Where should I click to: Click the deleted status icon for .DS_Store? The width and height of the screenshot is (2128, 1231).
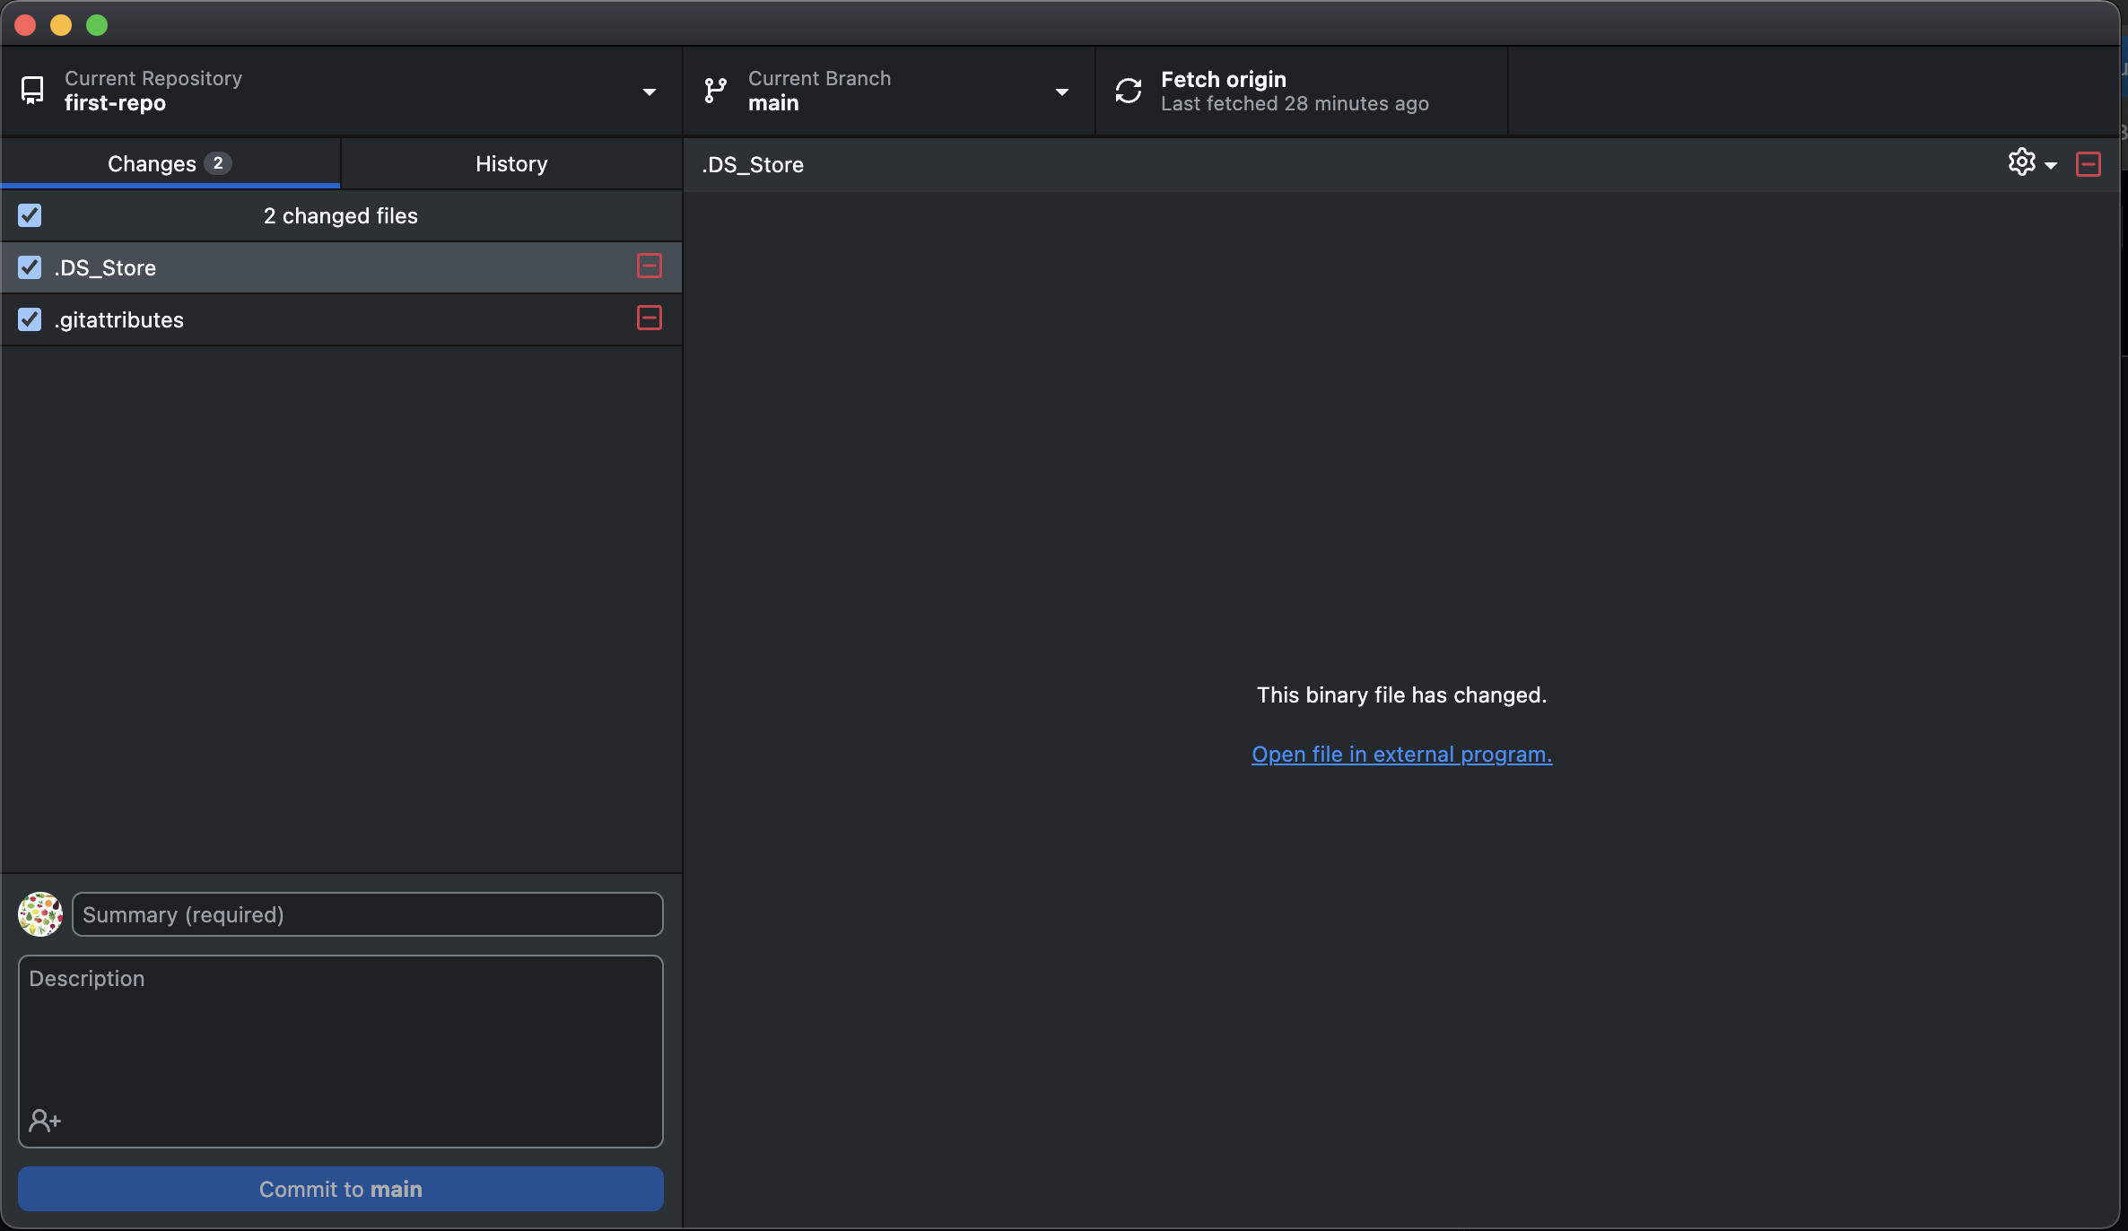649,266
